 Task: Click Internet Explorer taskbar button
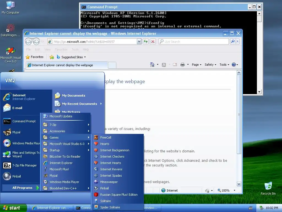[x=51, y=208]
